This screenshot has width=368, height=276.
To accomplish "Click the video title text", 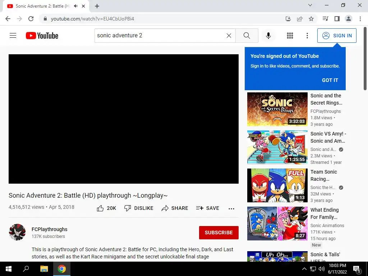I will 88,195.
